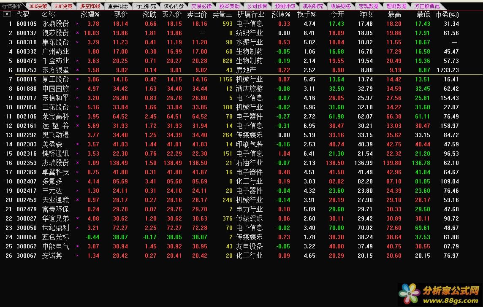This screenshot has width=483, height=307.
Task: Select stock name 键桥通讯
Action: click(55, 153)
